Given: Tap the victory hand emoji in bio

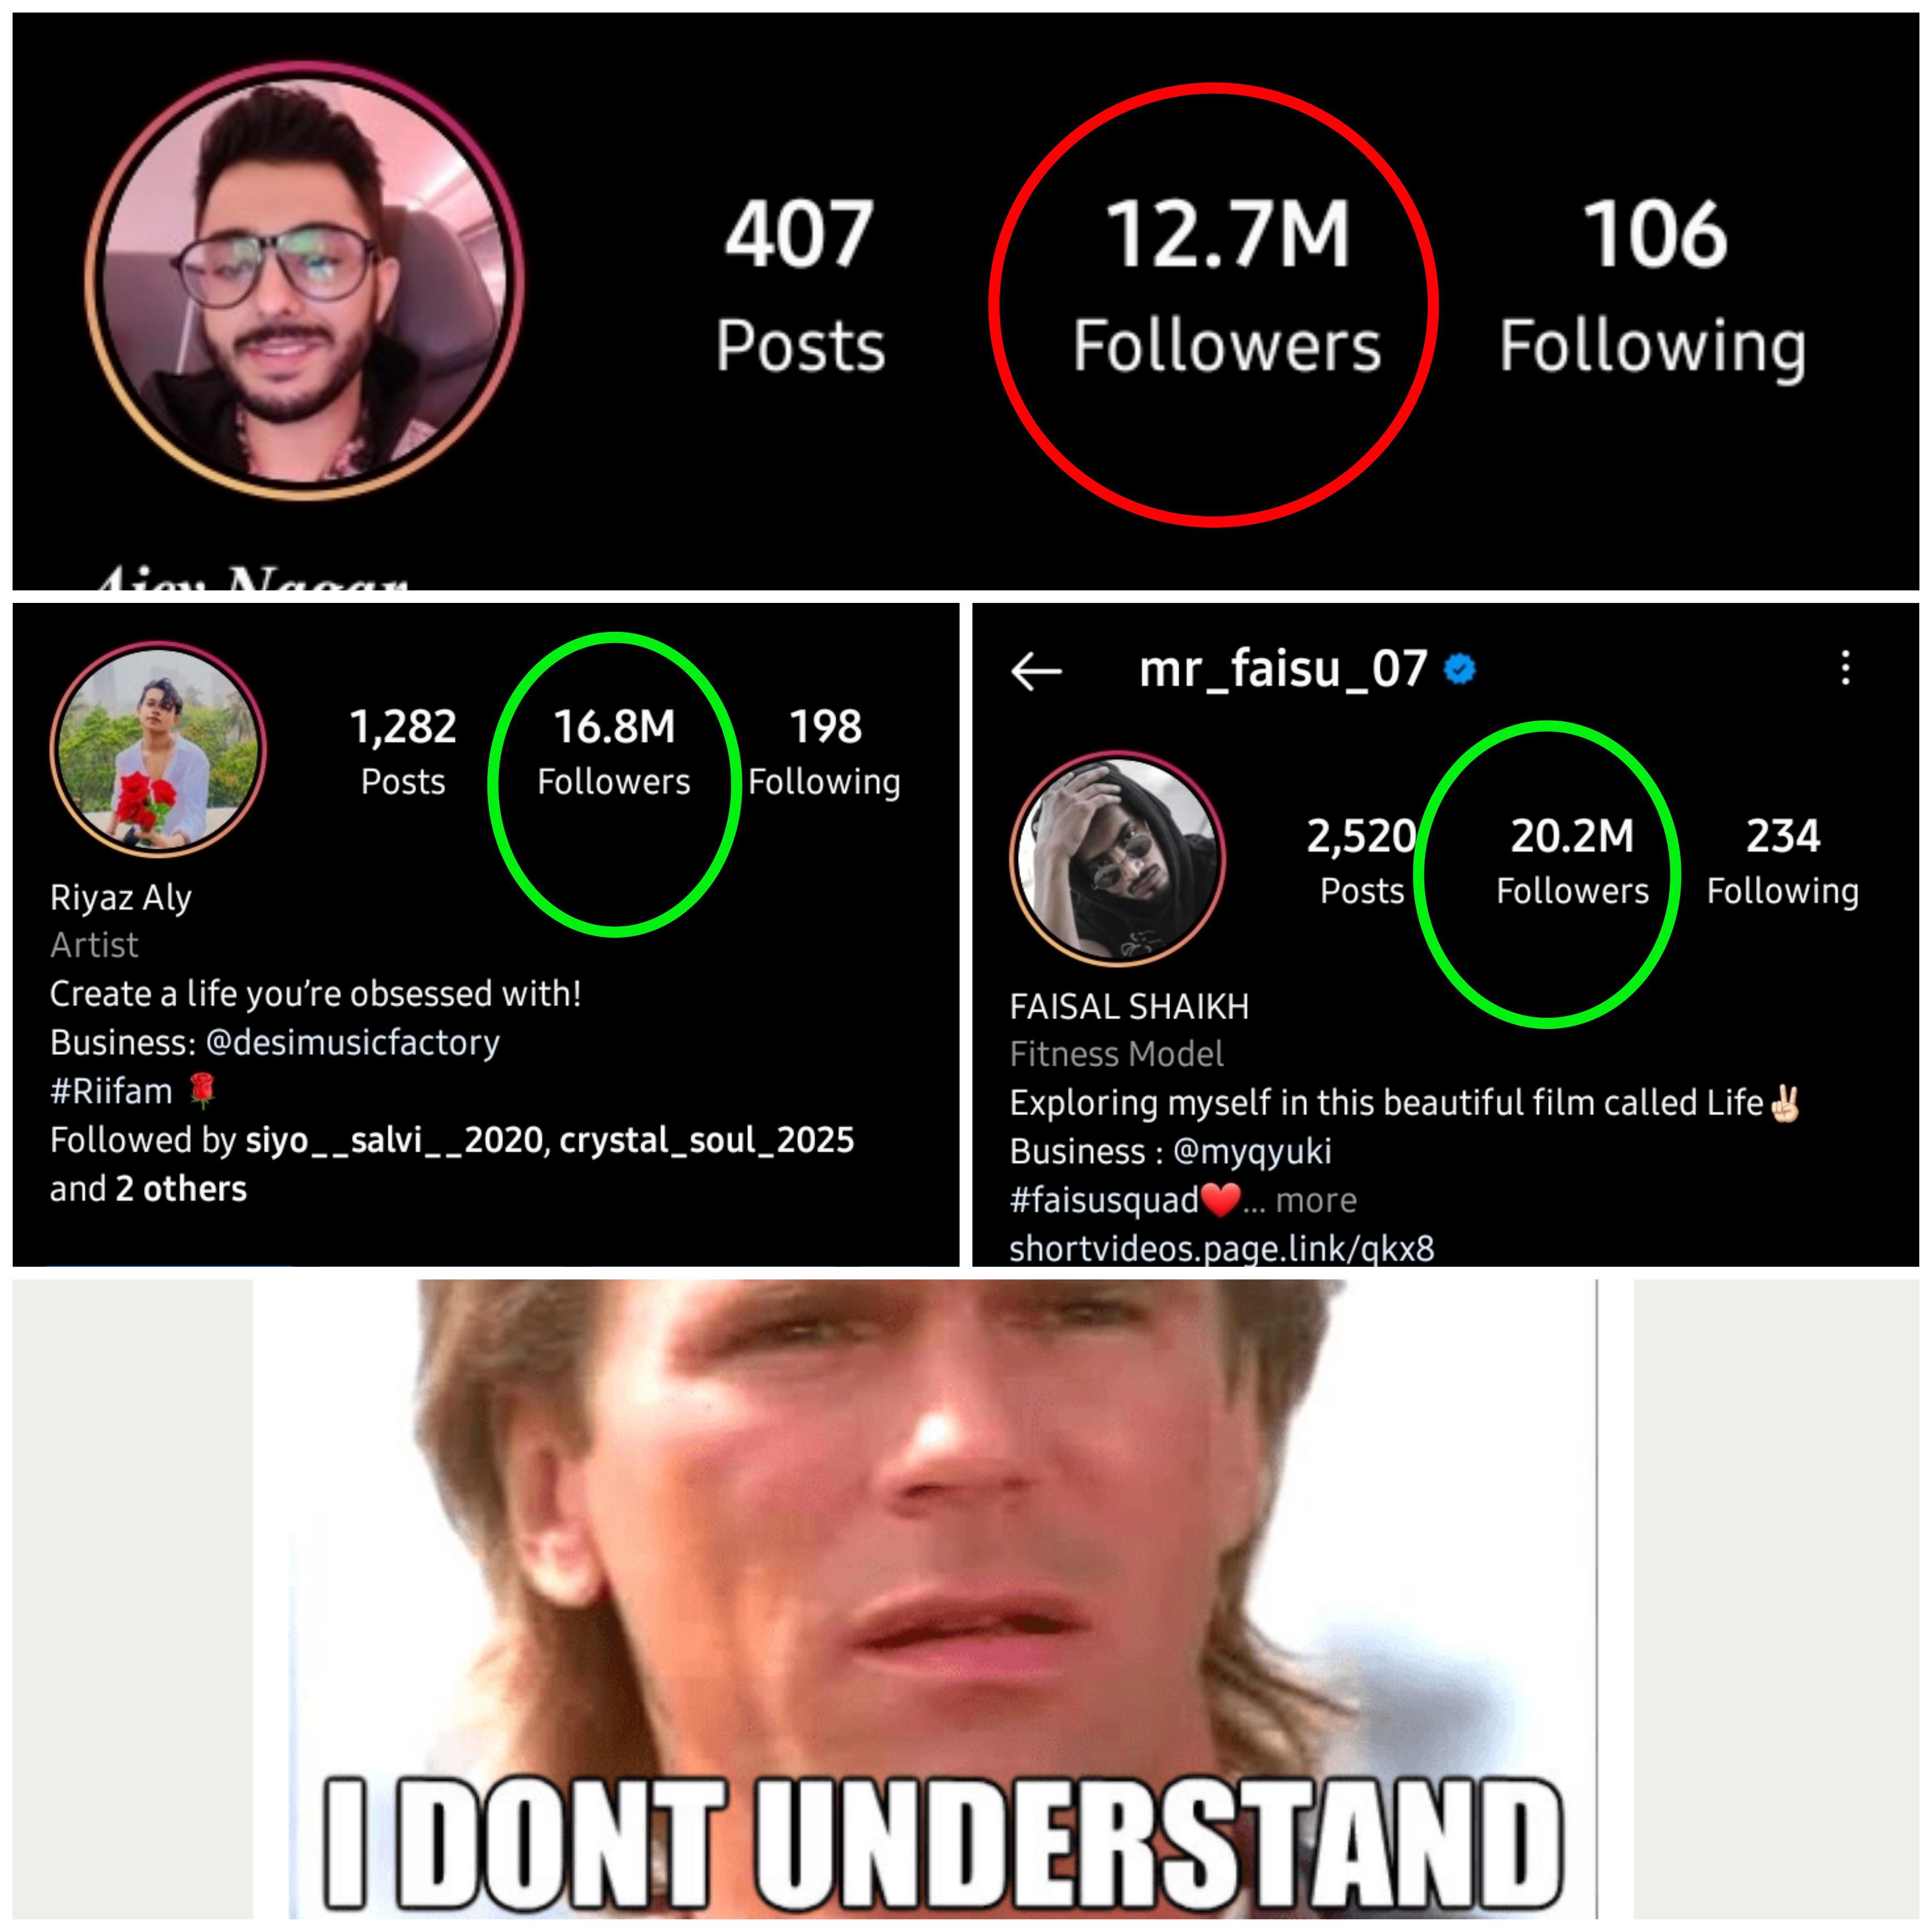Looking at the screenshot, I should coord(1785,1103).
